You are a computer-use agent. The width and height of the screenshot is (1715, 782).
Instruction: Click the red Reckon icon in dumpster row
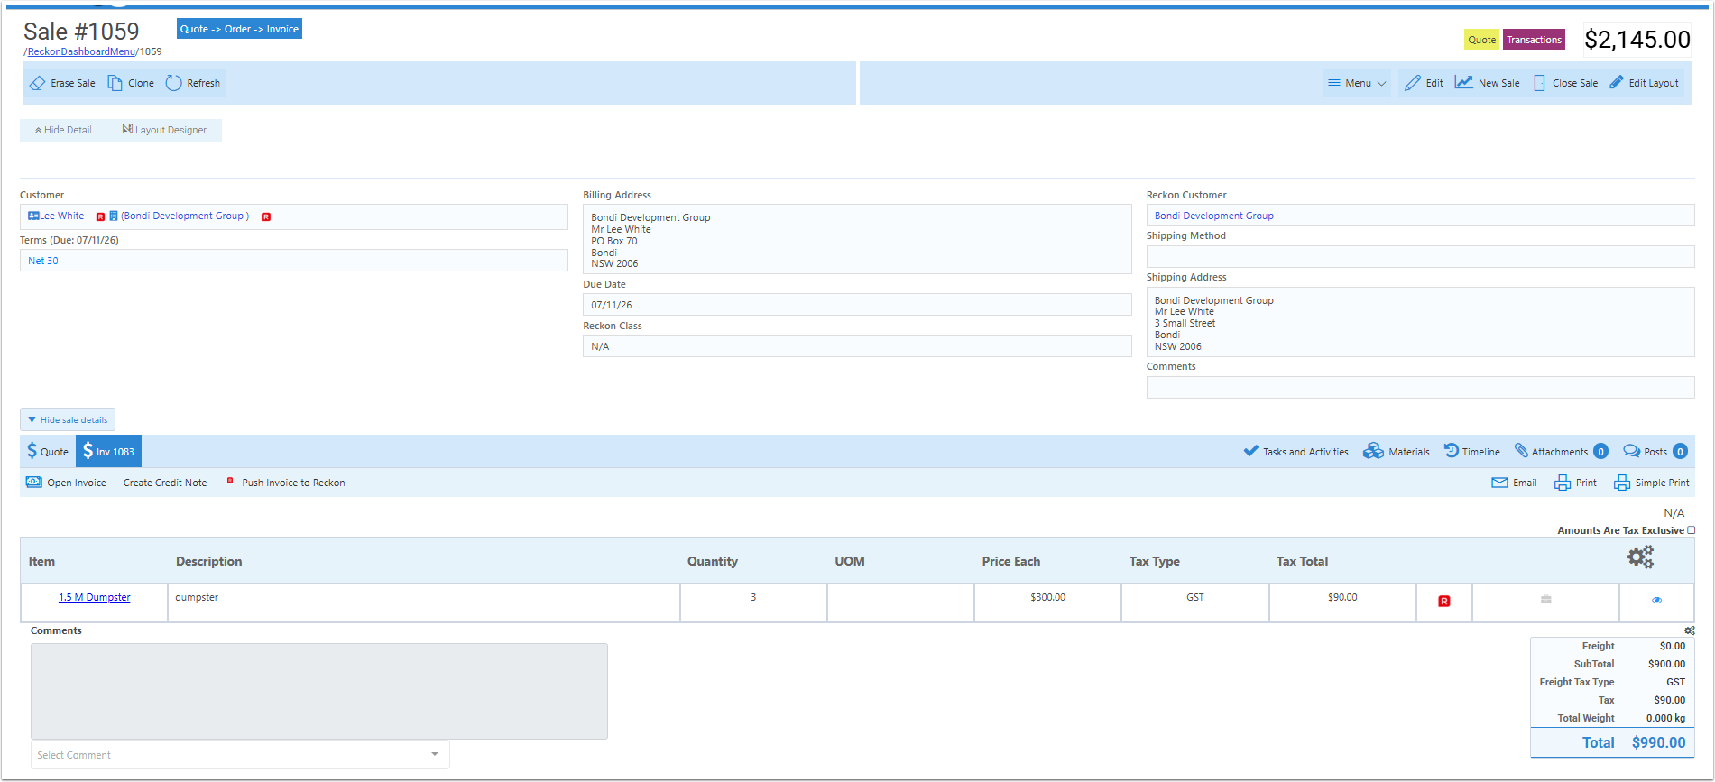1444,601
